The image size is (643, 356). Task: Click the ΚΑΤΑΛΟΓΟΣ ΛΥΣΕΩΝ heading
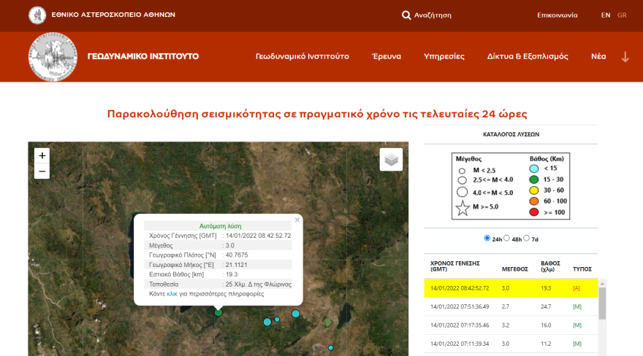point(511,134)
